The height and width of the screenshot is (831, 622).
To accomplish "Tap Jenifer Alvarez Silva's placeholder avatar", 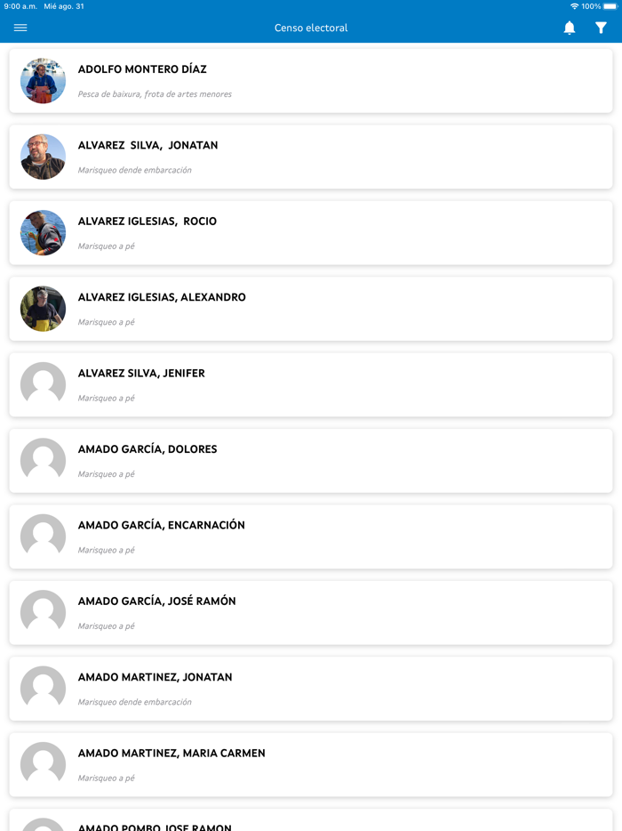I will 43,384.
